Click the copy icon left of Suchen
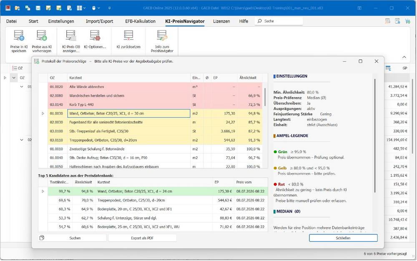 42,238
